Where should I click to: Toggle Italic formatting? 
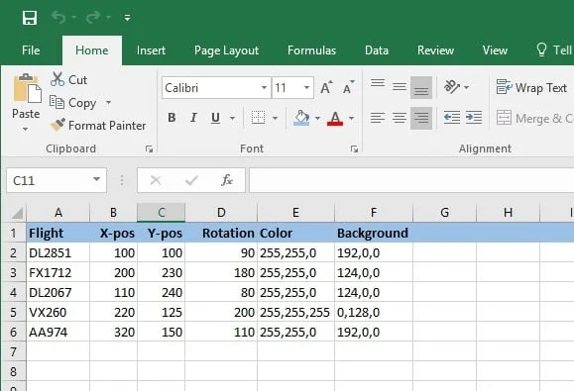click(x=193, y=118)
